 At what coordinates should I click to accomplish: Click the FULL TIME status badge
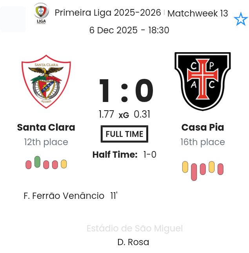tap(124, 134)
